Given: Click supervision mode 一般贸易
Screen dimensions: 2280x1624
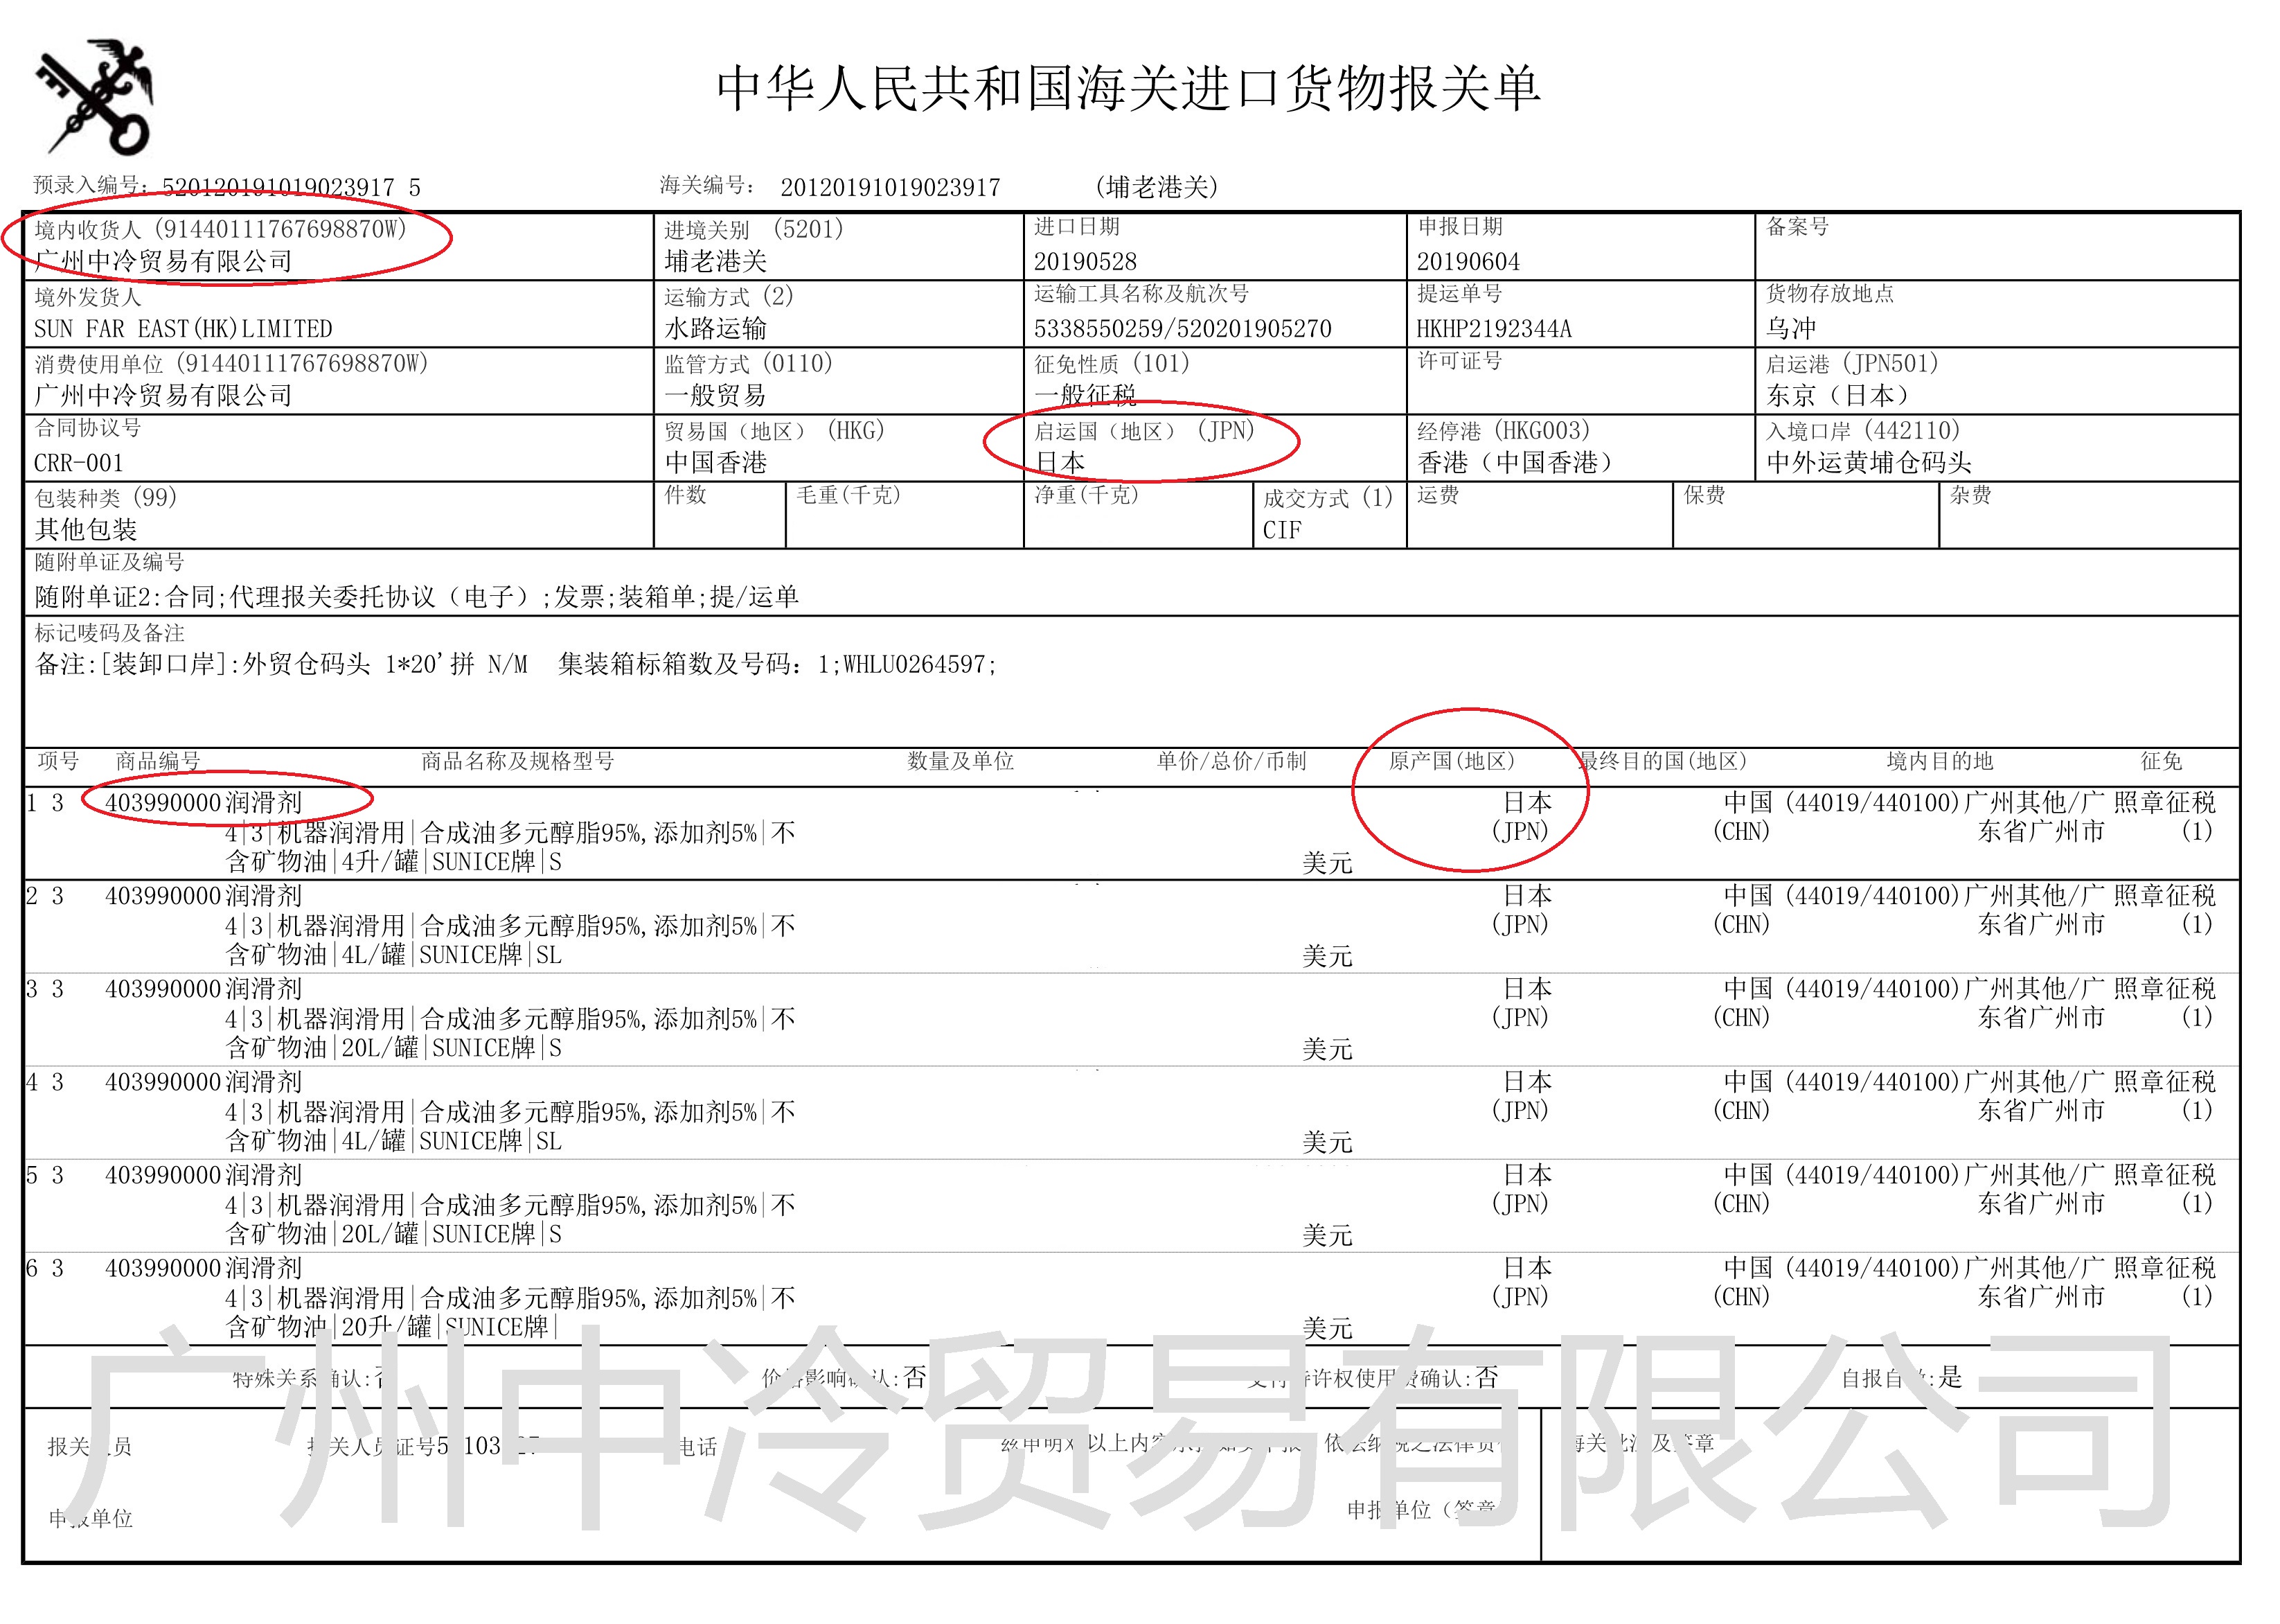Looking at the screenshot, I should [715, 395].
